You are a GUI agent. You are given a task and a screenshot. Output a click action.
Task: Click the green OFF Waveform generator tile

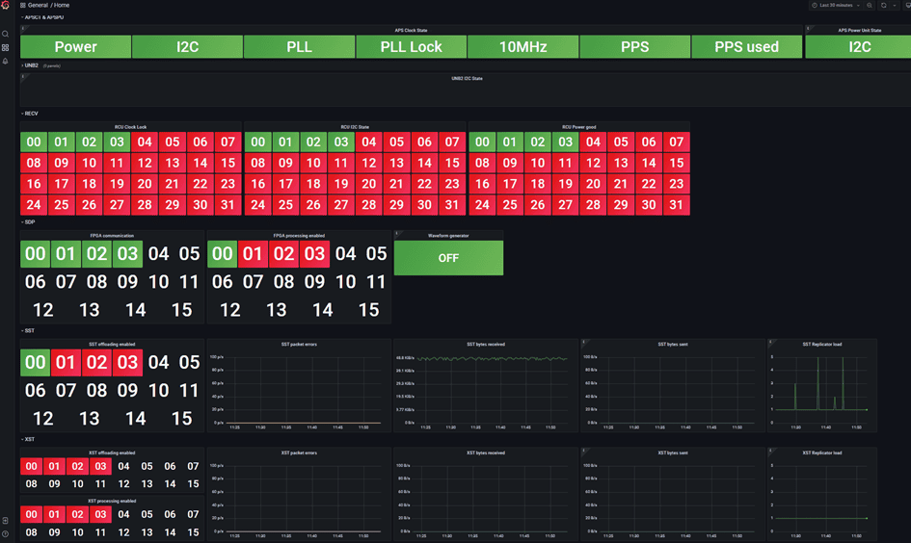[448, 258]
